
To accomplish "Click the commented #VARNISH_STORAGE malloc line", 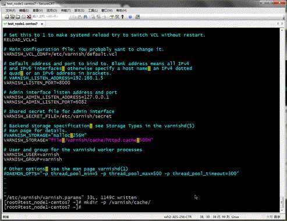I will point(45,136).
